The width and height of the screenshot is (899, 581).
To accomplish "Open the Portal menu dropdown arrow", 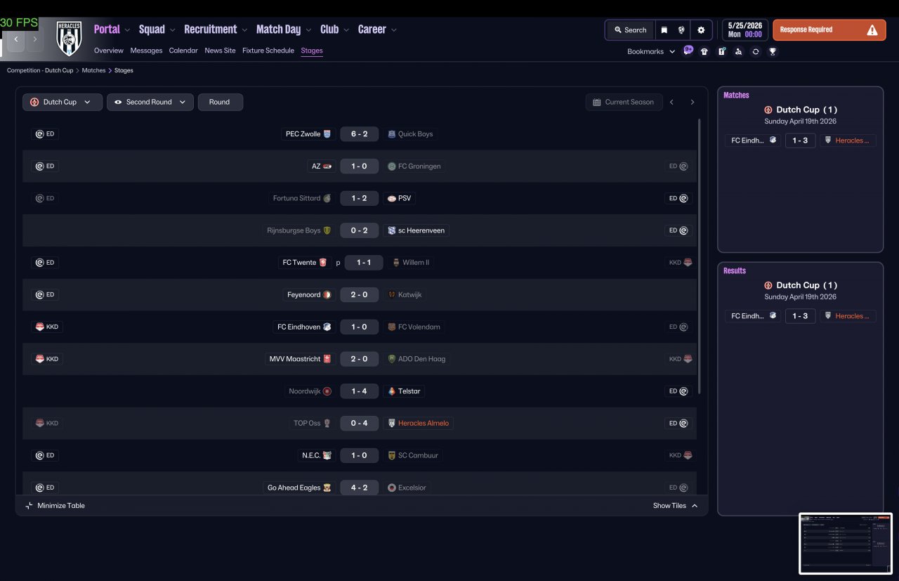I will point(127,30).
